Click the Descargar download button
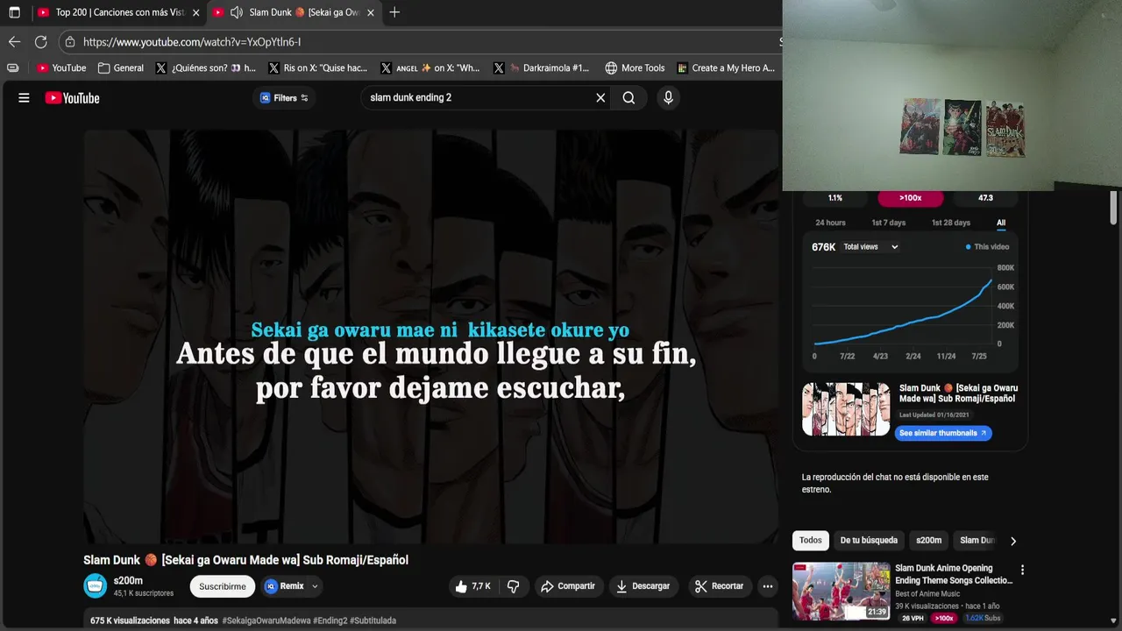This screenshot has height=631, width=1122. 643,586
